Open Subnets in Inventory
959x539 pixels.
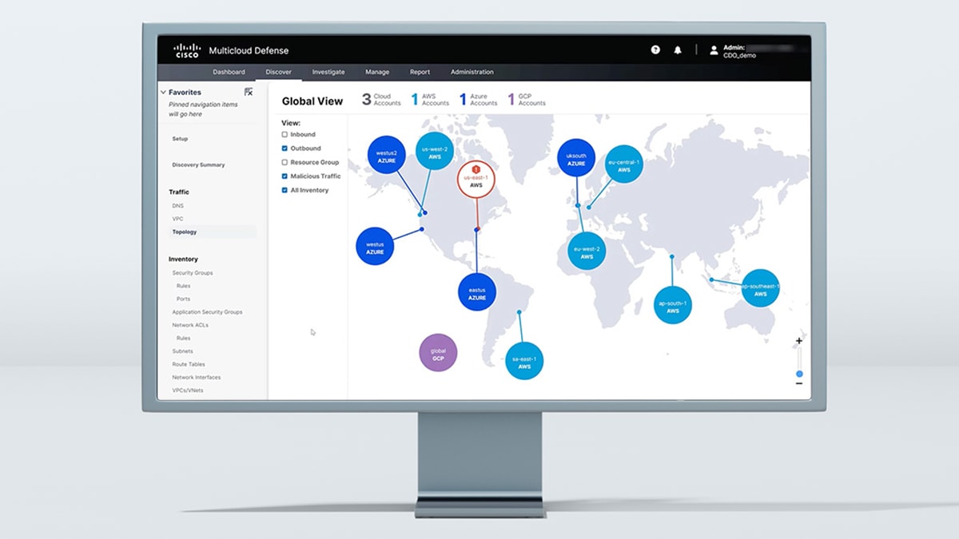point(182,351)
